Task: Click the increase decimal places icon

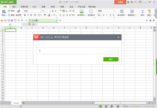Action: (110, 15)
